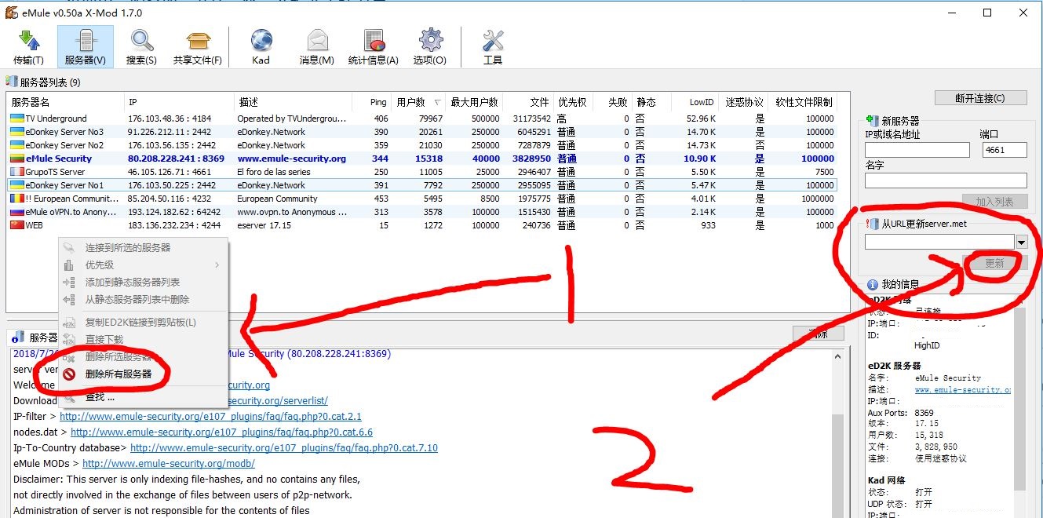
Task: Choose Delete All Servers (删除所有服务器)
Action: [118, 374]
